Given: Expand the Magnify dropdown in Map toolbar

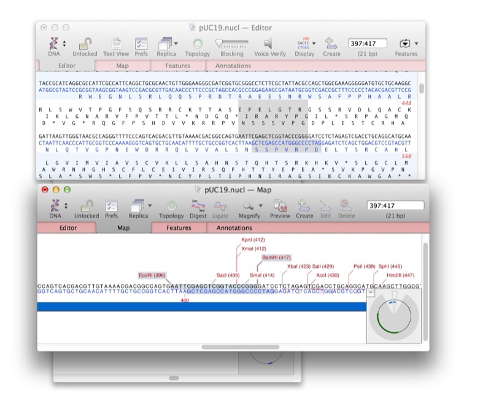Looking at the screenshot, I should [x=252, y=206].
